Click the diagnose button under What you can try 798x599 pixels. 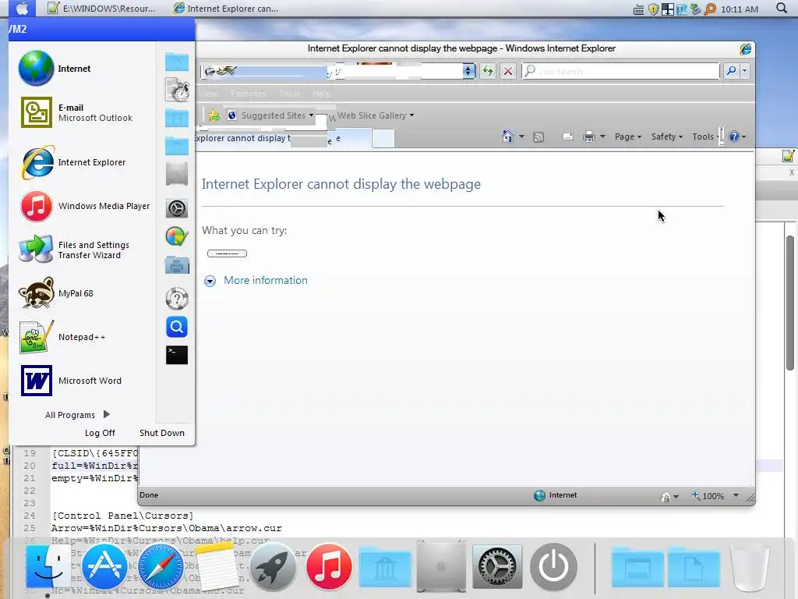pyautogui.click(x=227, y=253)
